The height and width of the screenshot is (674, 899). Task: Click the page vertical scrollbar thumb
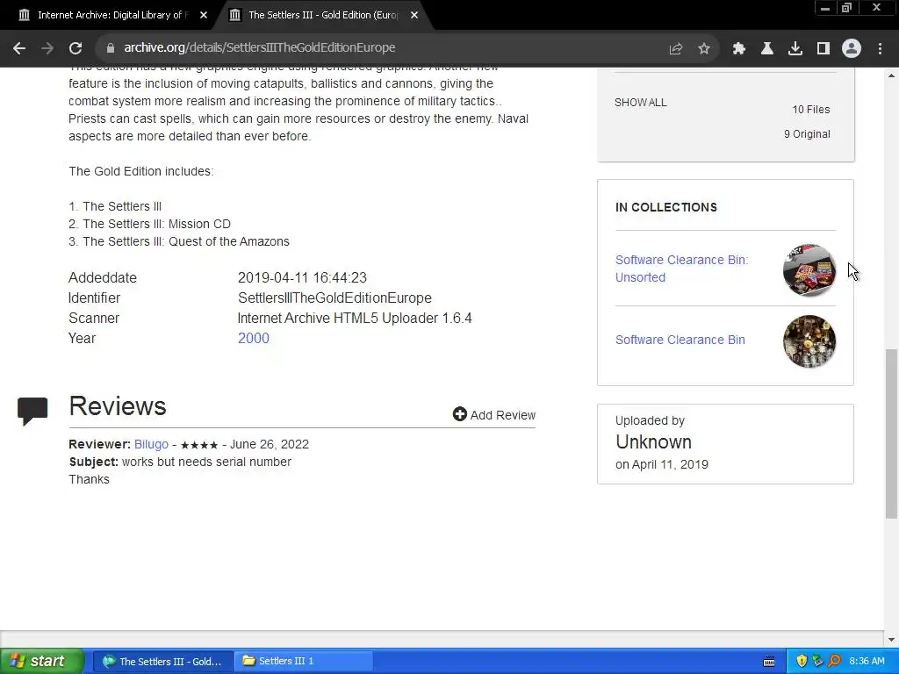click(x=892, y=434)
